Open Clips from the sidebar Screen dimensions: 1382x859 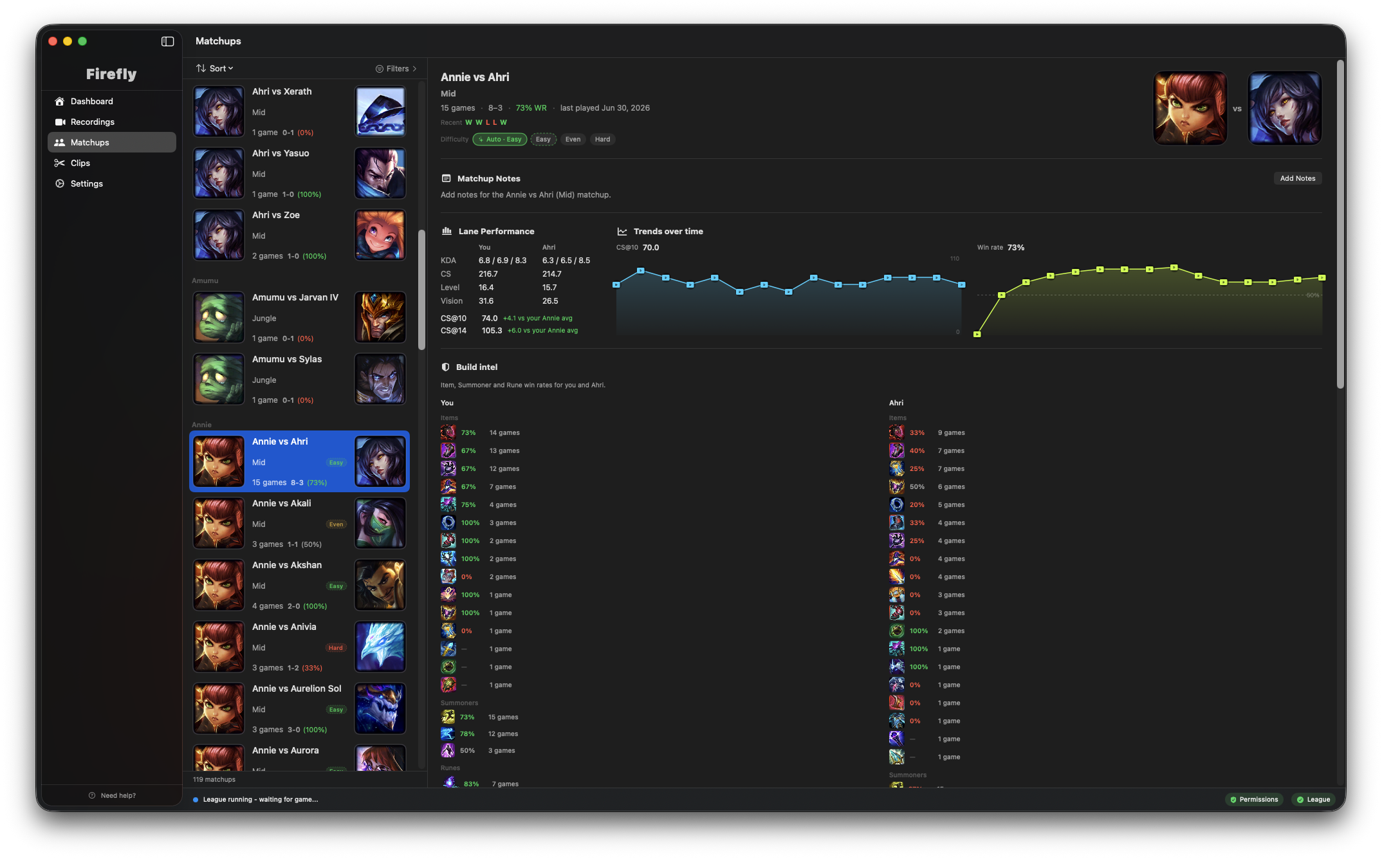pos(111,163)
